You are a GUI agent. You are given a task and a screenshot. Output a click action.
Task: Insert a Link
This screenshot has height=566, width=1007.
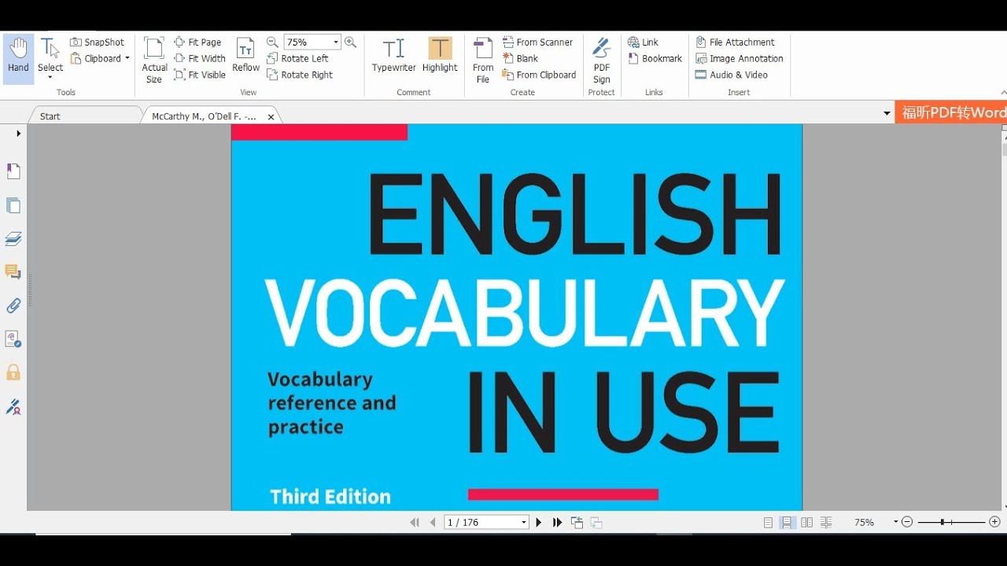(x=643, y=42)
